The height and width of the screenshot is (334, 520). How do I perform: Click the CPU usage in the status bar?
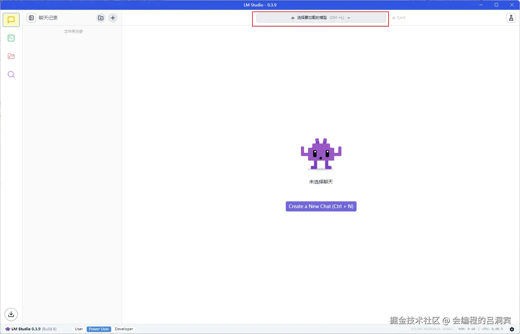click(x=492, y=329)
